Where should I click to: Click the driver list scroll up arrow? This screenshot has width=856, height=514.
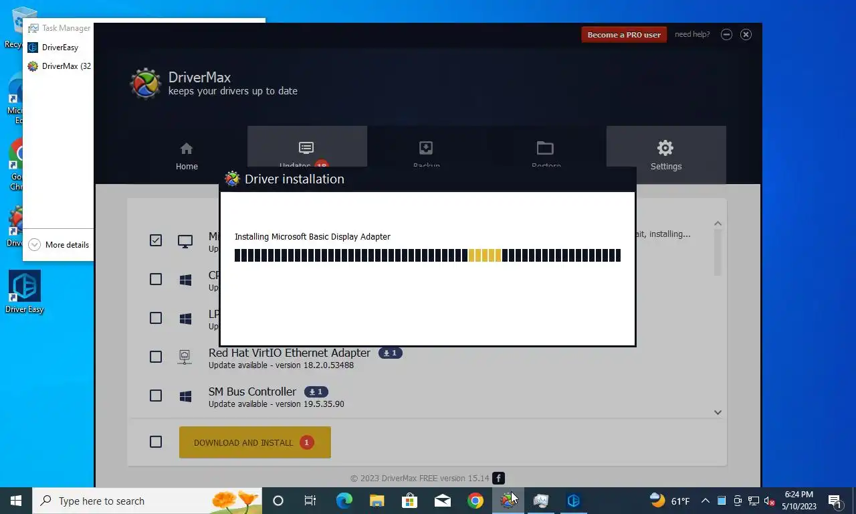click(718, 224)
